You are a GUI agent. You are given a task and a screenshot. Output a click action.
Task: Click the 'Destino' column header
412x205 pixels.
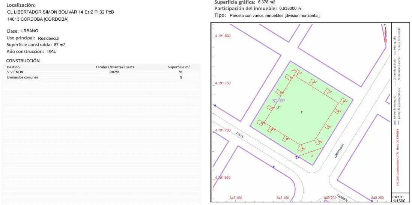[13, 67]
